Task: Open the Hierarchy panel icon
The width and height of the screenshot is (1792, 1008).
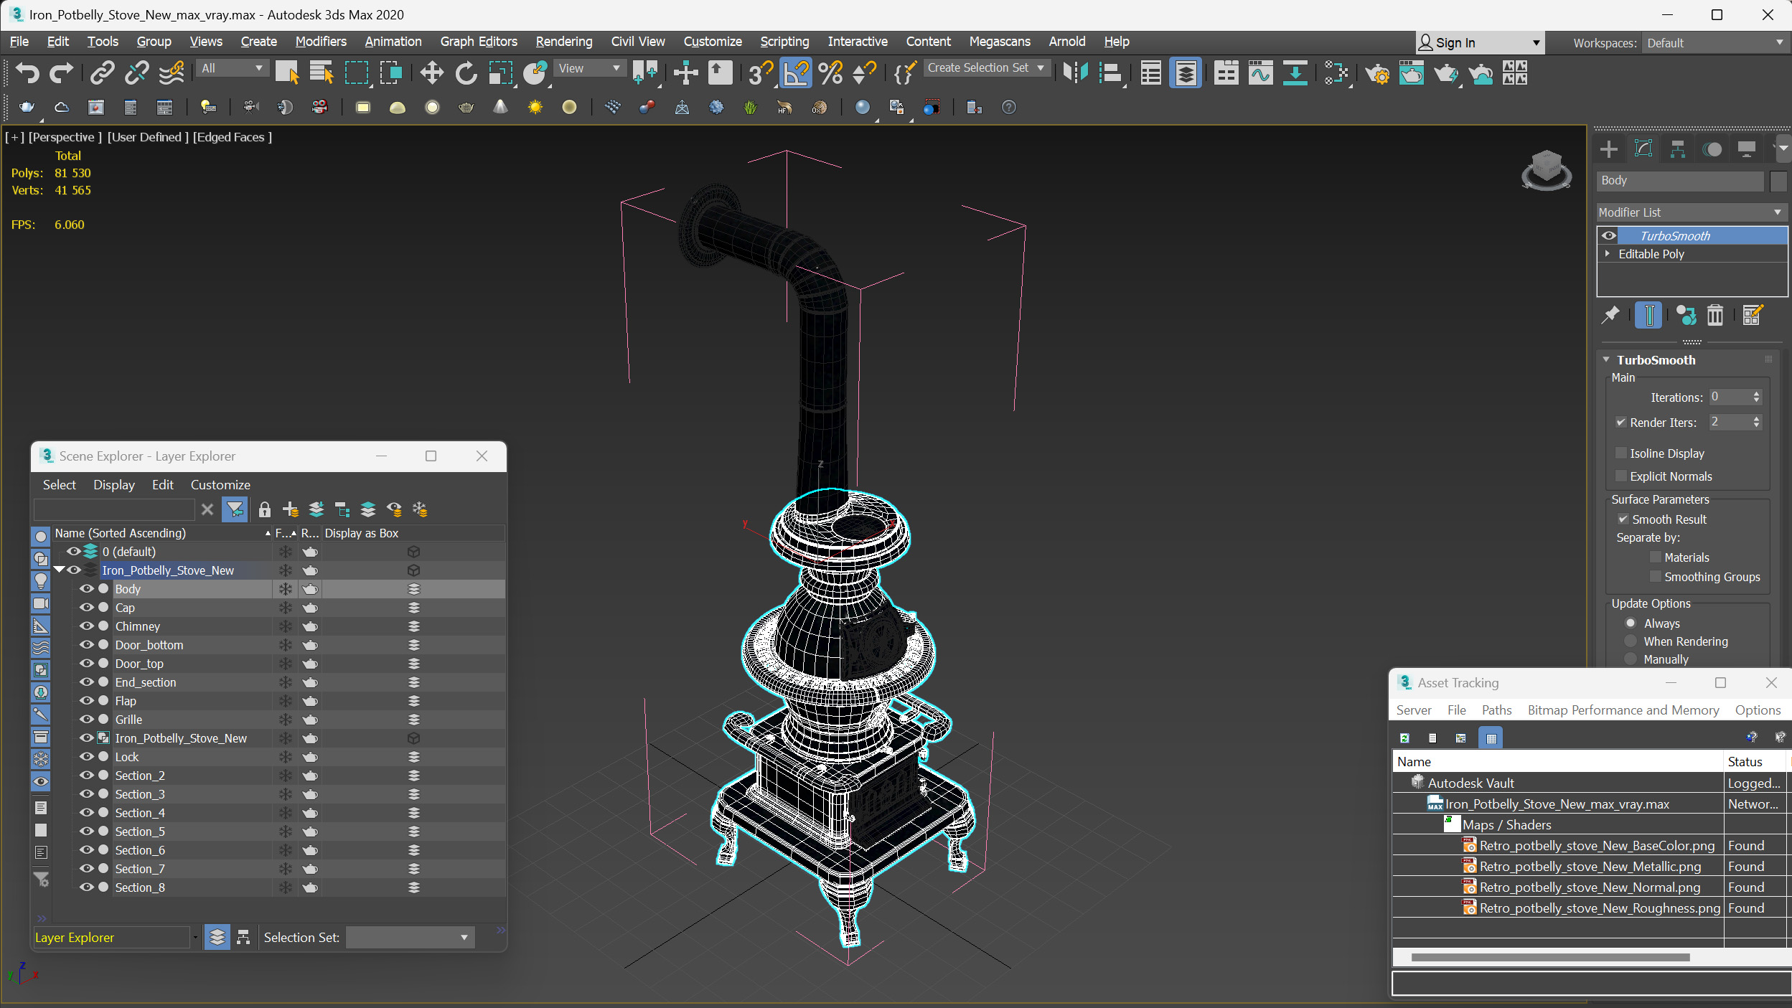Action: (1677, 149)
